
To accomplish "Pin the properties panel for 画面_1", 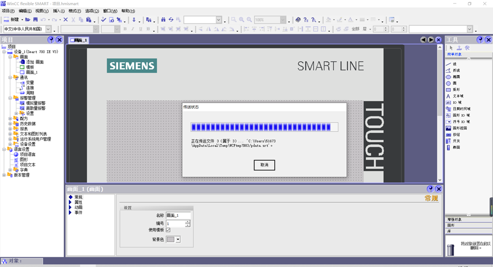I will click(430, 189).
